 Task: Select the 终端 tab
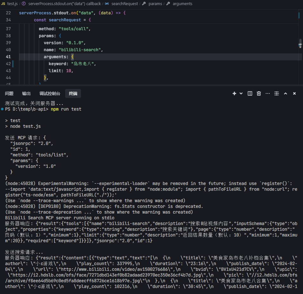73,93
